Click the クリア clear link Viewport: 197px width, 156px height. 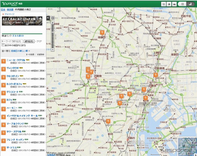[39, 41]
